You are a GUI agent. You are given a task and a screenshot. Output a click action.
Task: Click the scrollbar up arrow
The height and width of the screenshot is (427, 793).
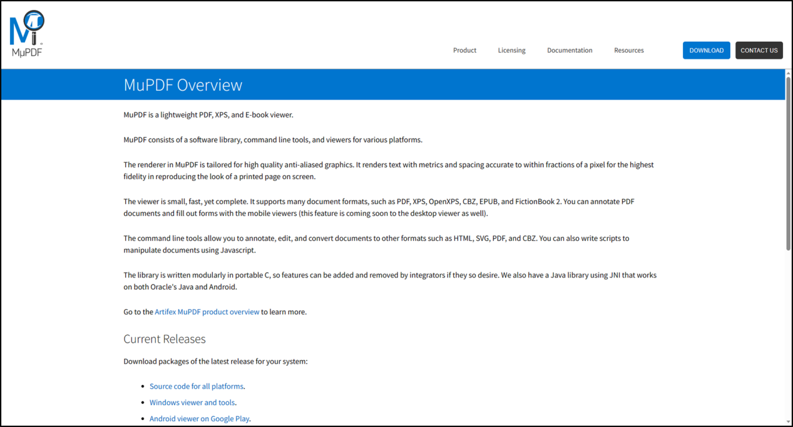click(788, 73)
